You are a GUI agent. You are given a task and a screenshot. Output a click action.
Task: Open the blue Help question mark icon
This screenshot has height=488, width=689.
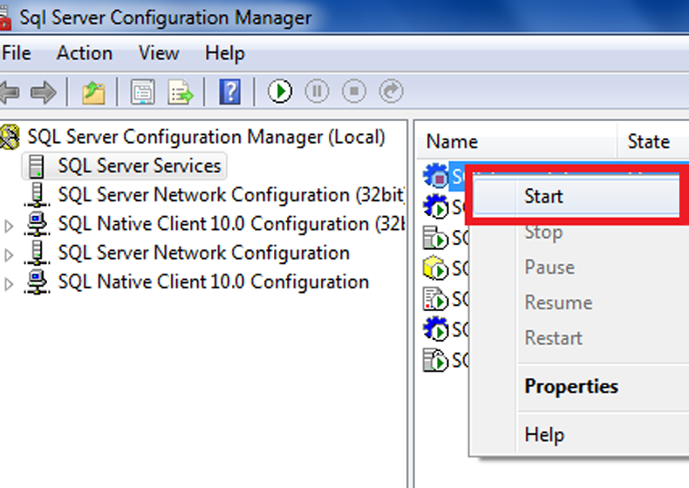point(229,91)
